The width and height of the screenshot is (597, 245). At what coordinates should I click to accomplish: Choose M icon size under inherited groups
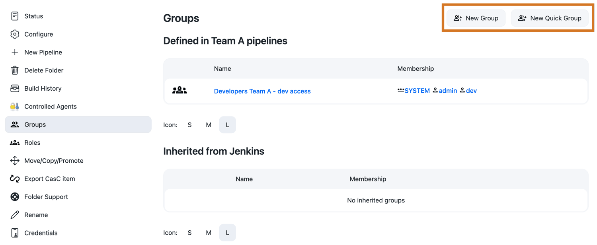[209, 233]
